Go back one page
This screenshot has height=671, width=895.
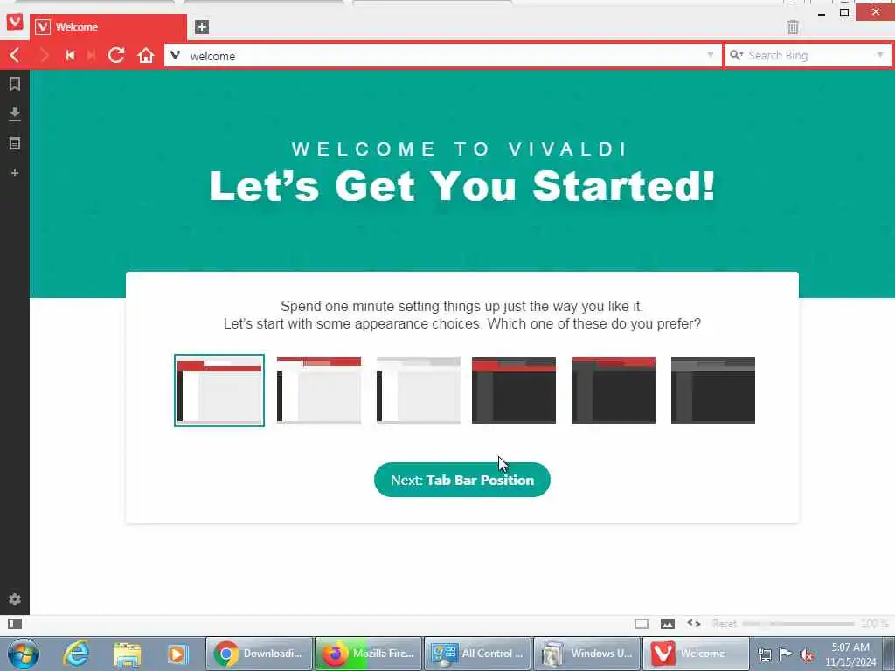(15, 55)
